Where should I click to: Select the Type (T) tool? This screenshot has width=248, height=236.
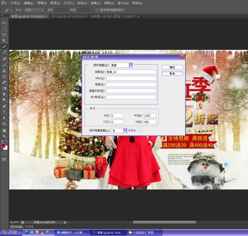point(5,112)
